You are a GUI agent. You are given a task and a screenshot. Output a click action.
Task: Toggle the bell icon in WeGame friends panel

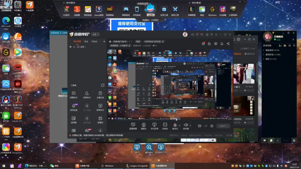point(293,39)
